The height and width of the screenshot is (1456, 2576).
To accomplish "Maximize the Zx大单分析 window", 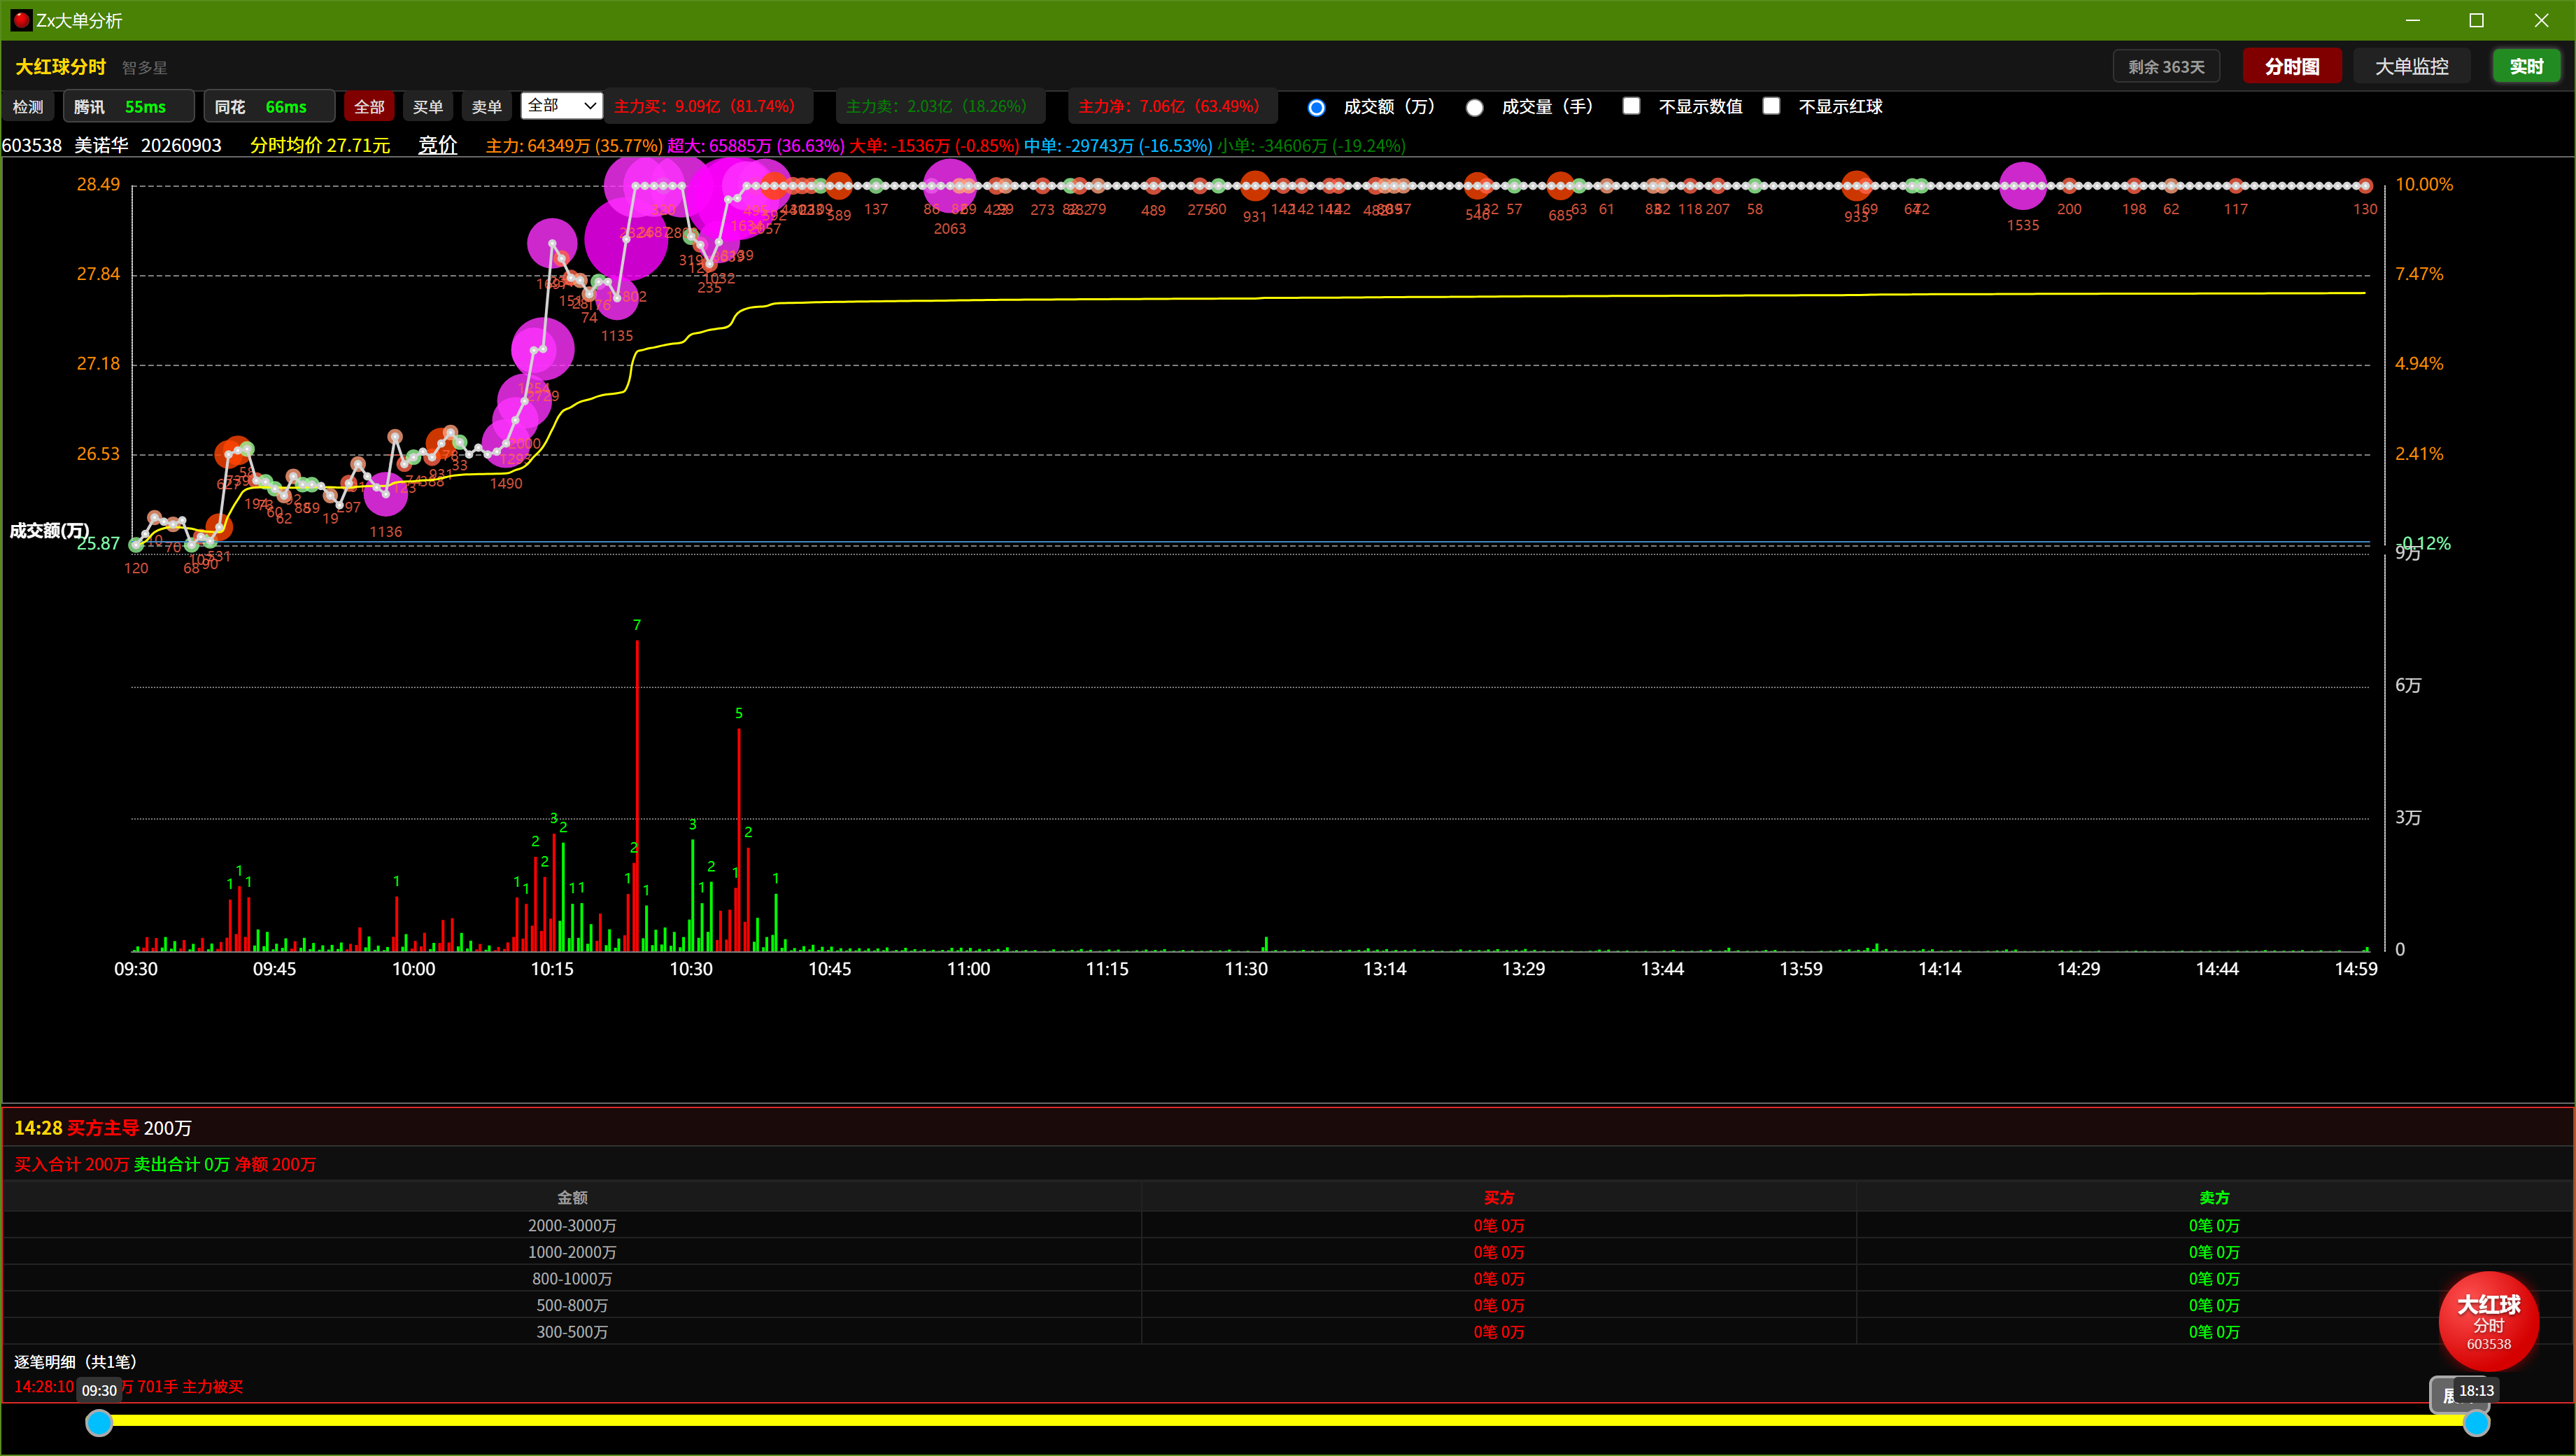I will coord(2476,20).
